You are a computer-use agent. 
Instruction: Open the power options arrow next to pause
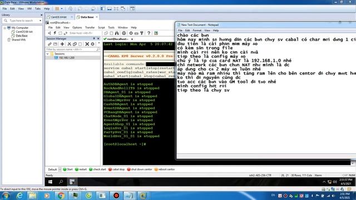pyautogui.click(x=62, y=9)
